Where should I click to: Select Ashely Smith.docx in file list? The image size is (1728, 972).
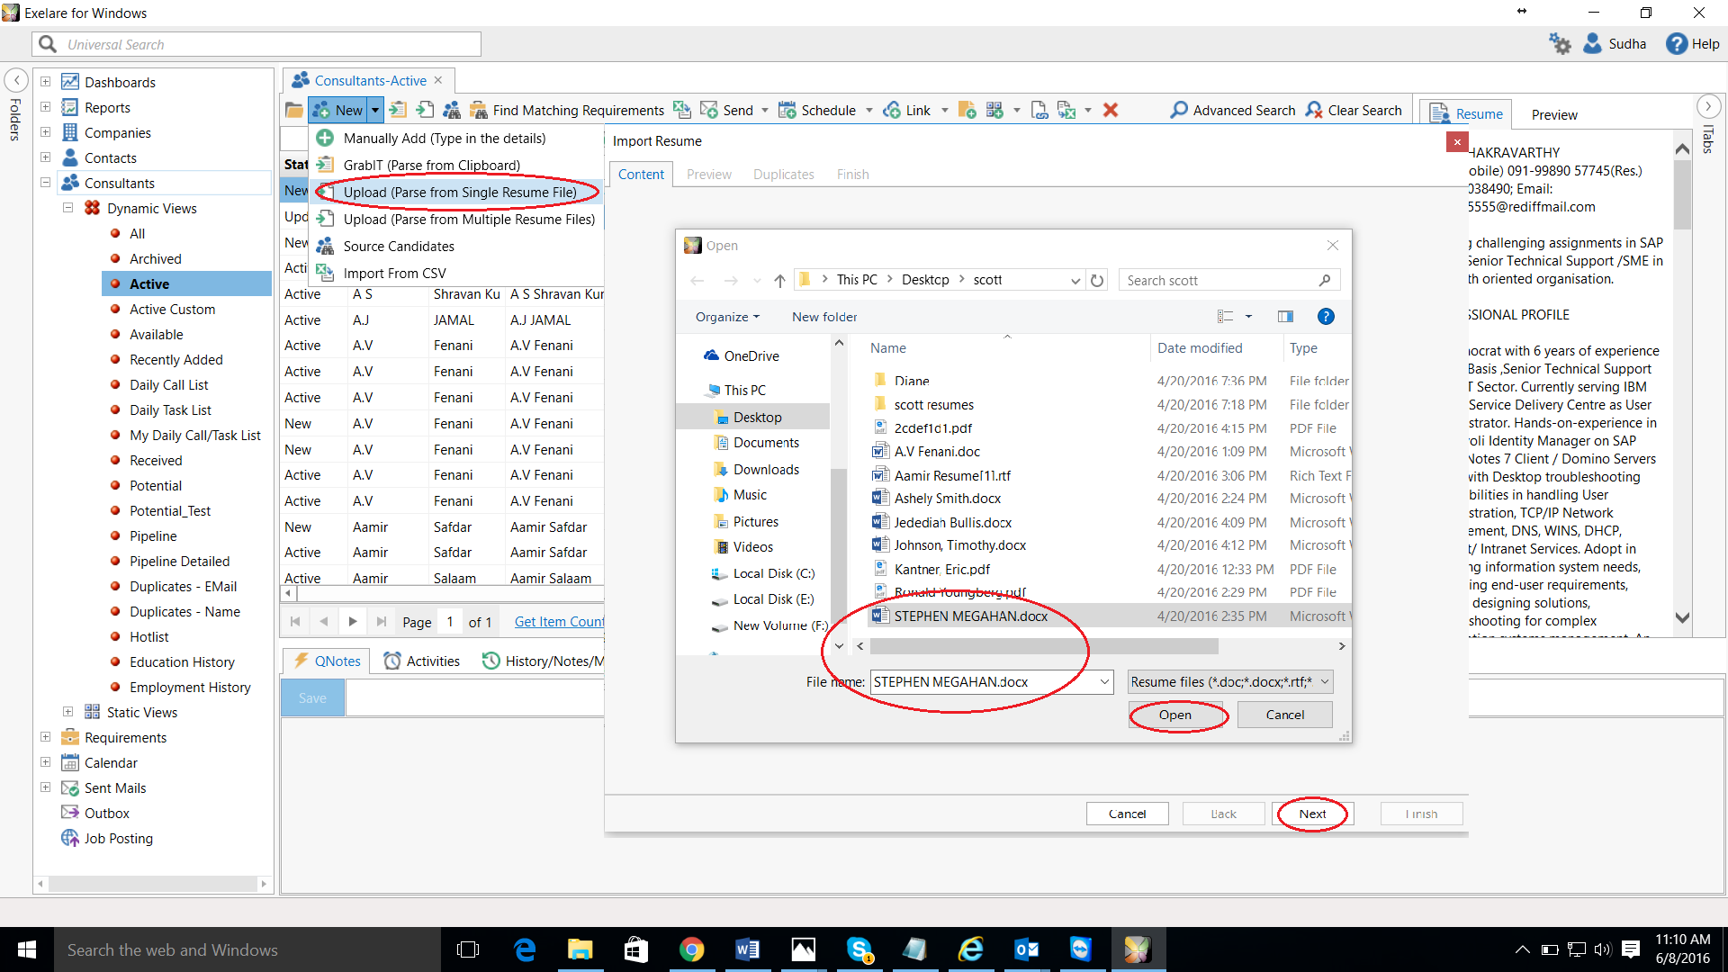pyautogui.click(x=948, y=498)
